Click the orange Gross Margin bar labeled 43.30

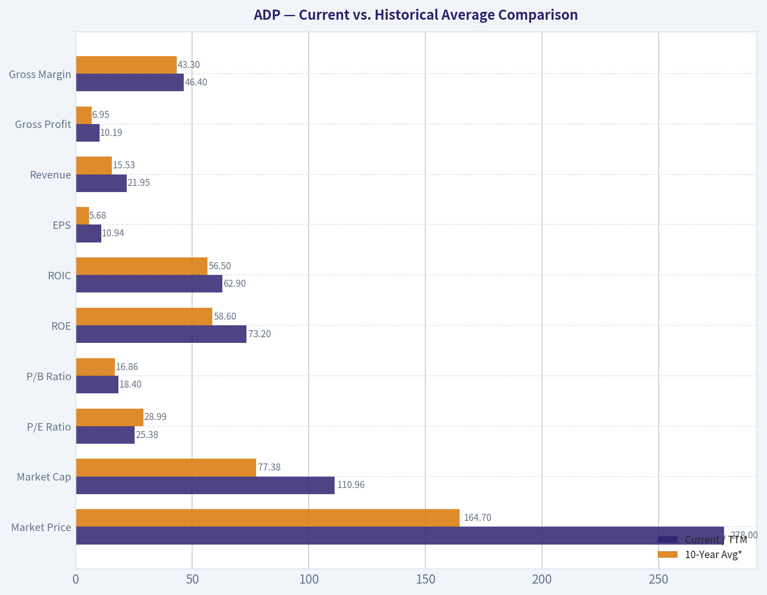coord(126,65)
